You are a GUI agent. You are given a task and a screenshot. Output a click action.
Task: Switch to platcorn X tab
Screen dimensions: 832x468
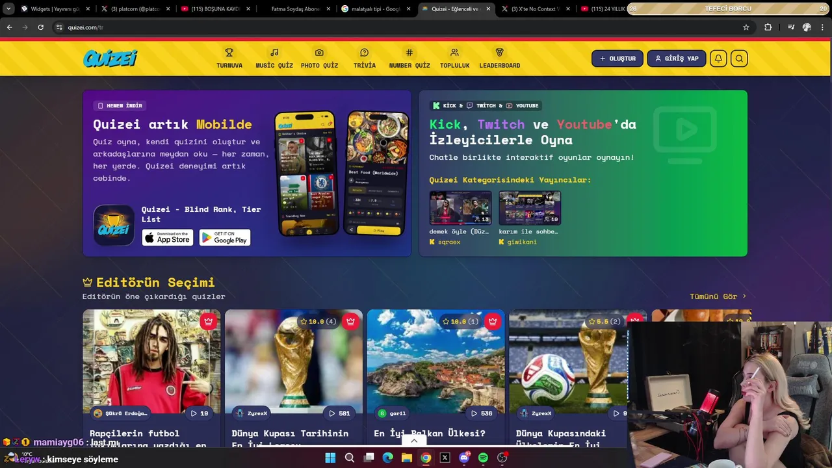click(135, 9)
